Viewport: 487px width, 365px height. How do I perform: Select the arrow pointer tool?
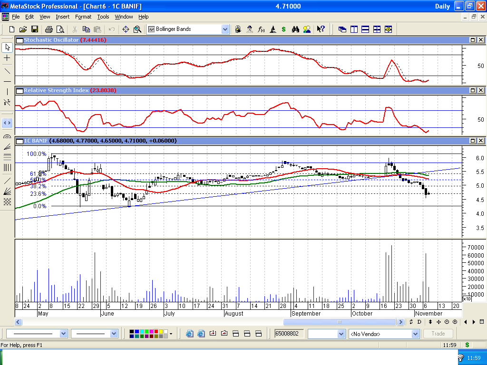[x=7, y=47]
